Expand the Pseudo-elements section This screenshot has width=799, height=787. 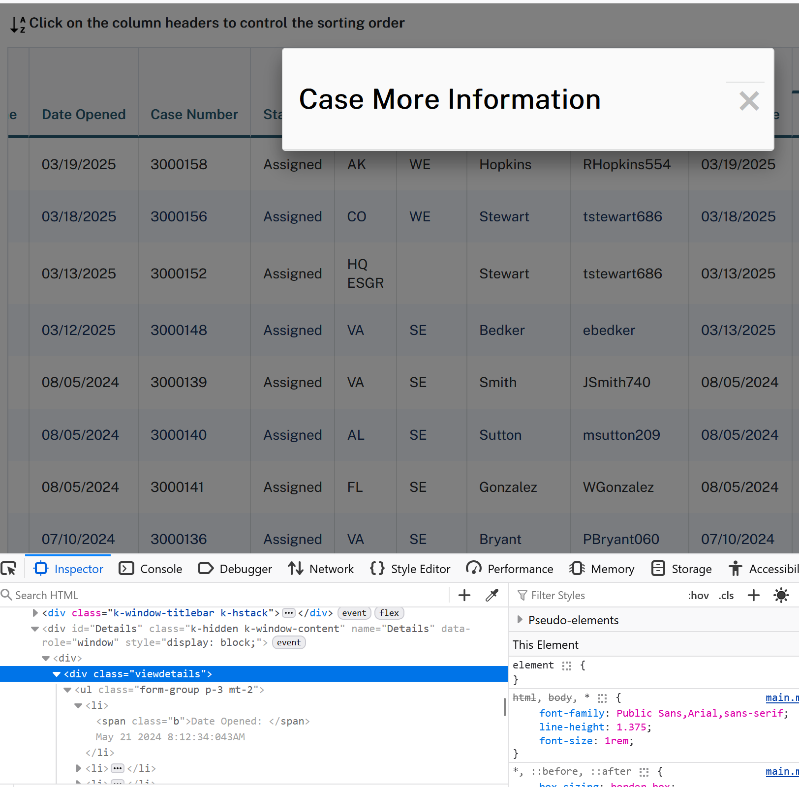coord(520,620)
